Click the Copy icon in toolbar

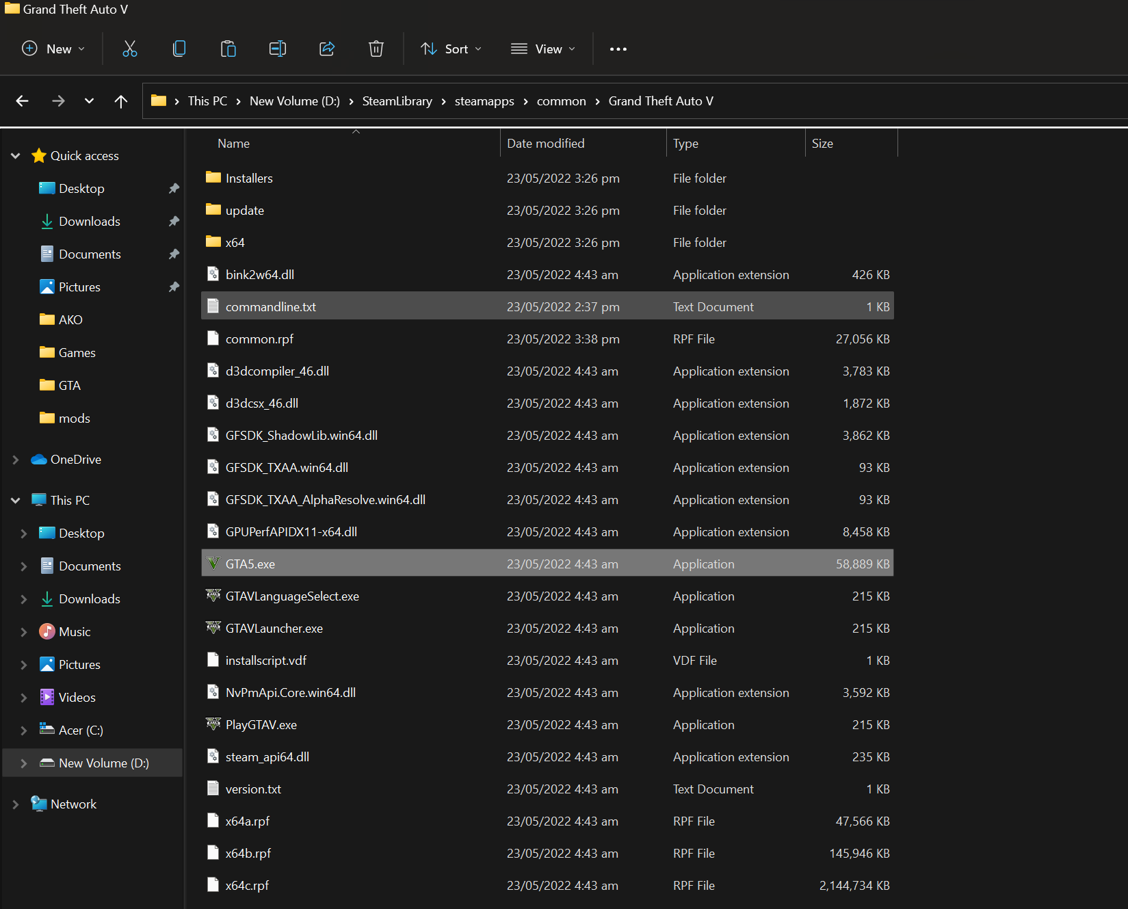pyautogui.click(x=179, y=49)
